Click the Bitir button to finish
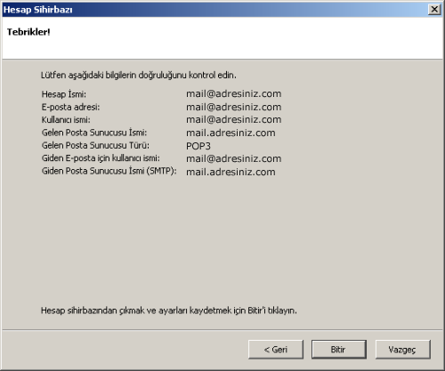445x371 pixels. point(339,350)
